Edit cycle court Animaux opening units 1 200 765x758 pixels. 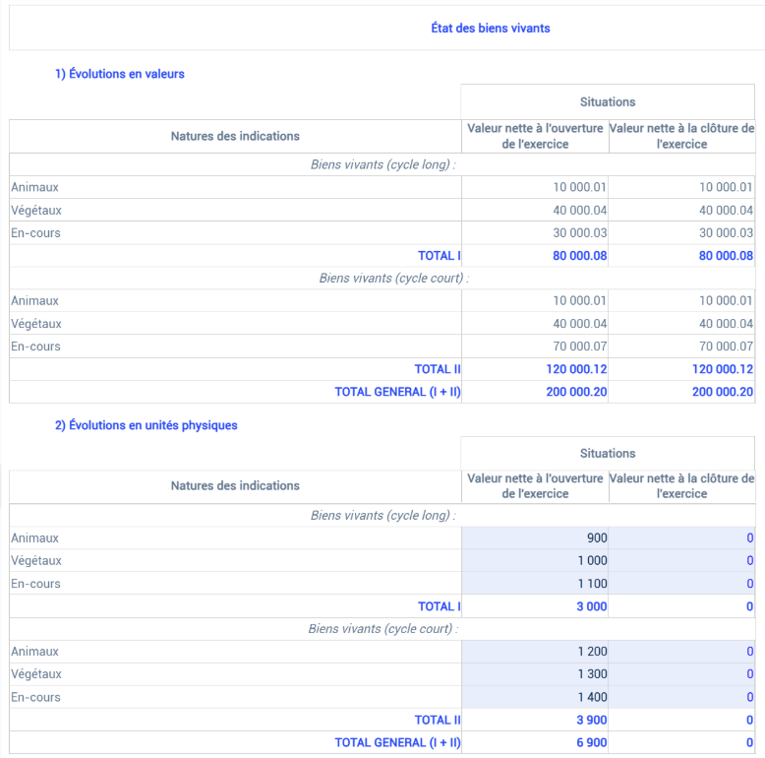point(535,651)
